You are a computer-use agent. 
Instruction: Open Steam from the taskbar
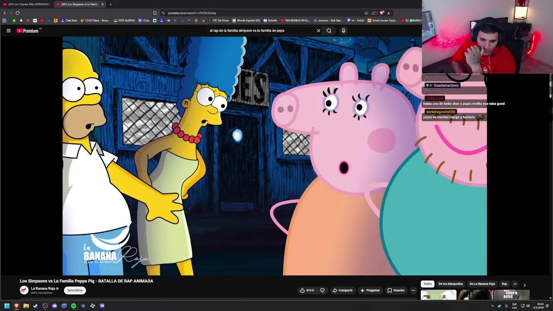pos(35,306)
